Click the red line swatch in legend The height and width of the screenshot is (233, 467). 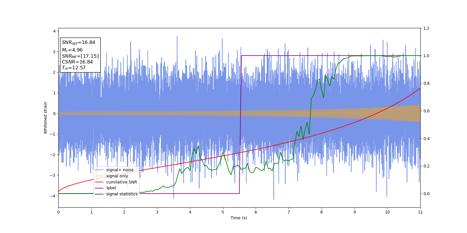click(x=100, y=182)
